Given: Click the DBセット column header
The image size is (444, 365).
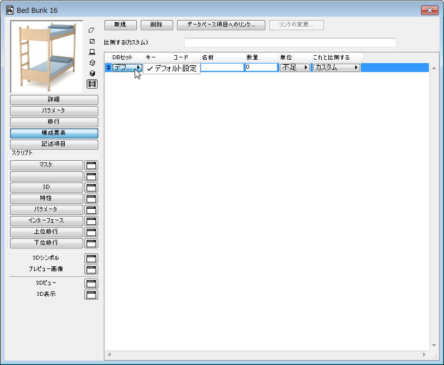Looking at the screenshot, I should [x=128, y=57].
